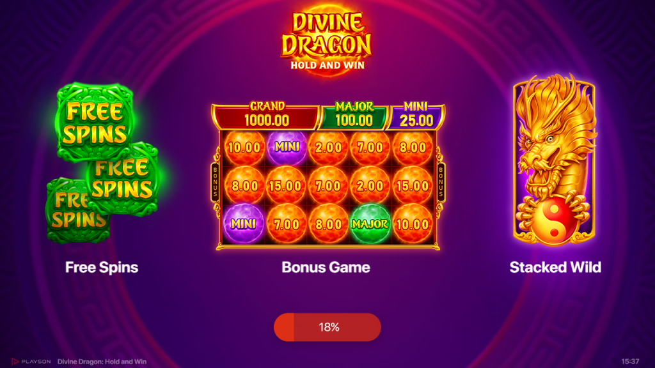Click the red yin-yang ball

pos(554,222)
